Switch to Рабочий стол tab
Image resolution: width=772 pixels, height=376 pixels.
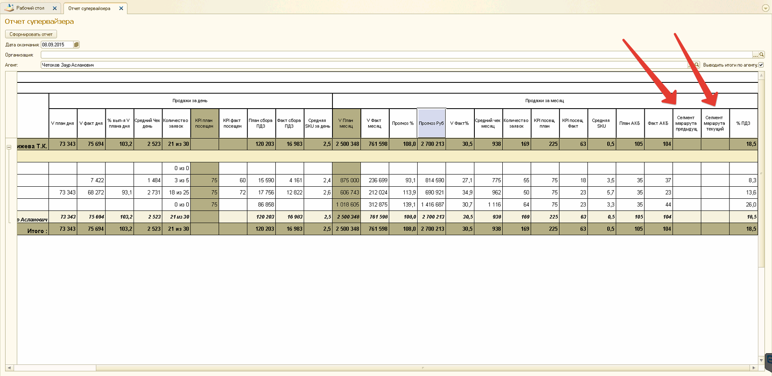pos(30,8)
